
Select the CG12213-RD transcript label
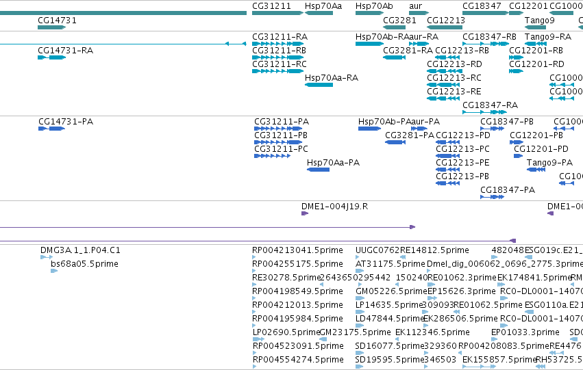pyautogui.click(x=454, y=64)
